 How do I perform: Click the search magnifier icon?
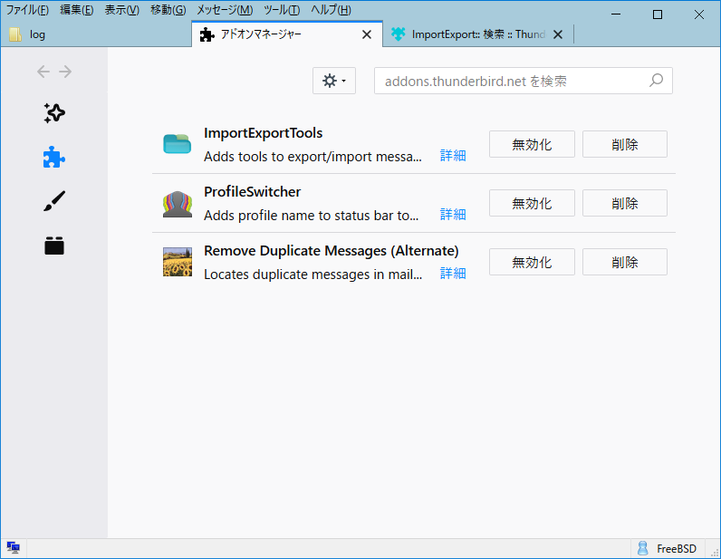(656, 81)
